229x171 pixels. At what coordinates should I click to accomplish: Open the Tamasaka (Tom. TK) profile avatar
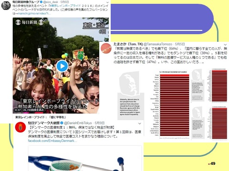coord(106,48)
